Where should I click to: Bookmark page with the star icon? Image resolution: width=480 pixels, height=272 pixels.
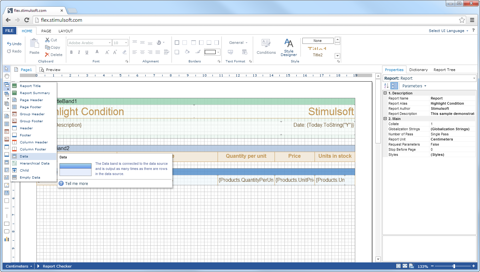tap(462, 20)
